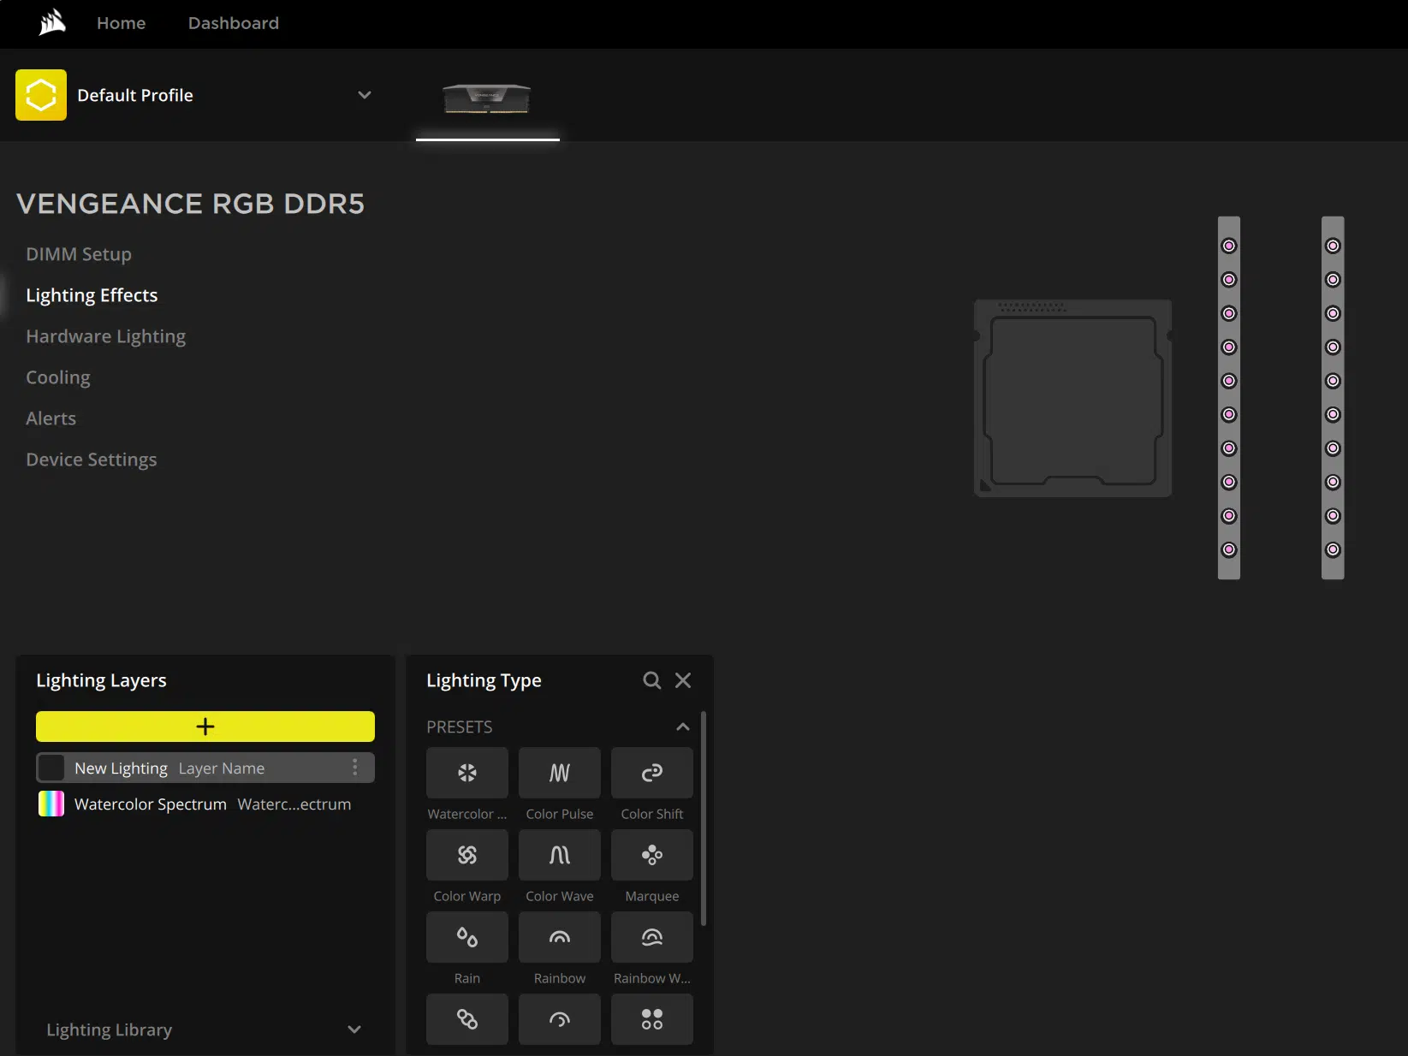1408x1056 pixels.
Task: Choose the Color Shift preset icon
Action: pos(652,773)
